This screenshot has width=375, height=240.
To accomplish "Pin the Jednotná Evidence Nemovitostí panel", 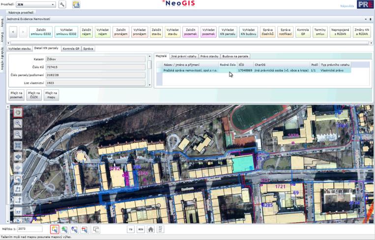I will pyautogui.click(x=371, y=19).
